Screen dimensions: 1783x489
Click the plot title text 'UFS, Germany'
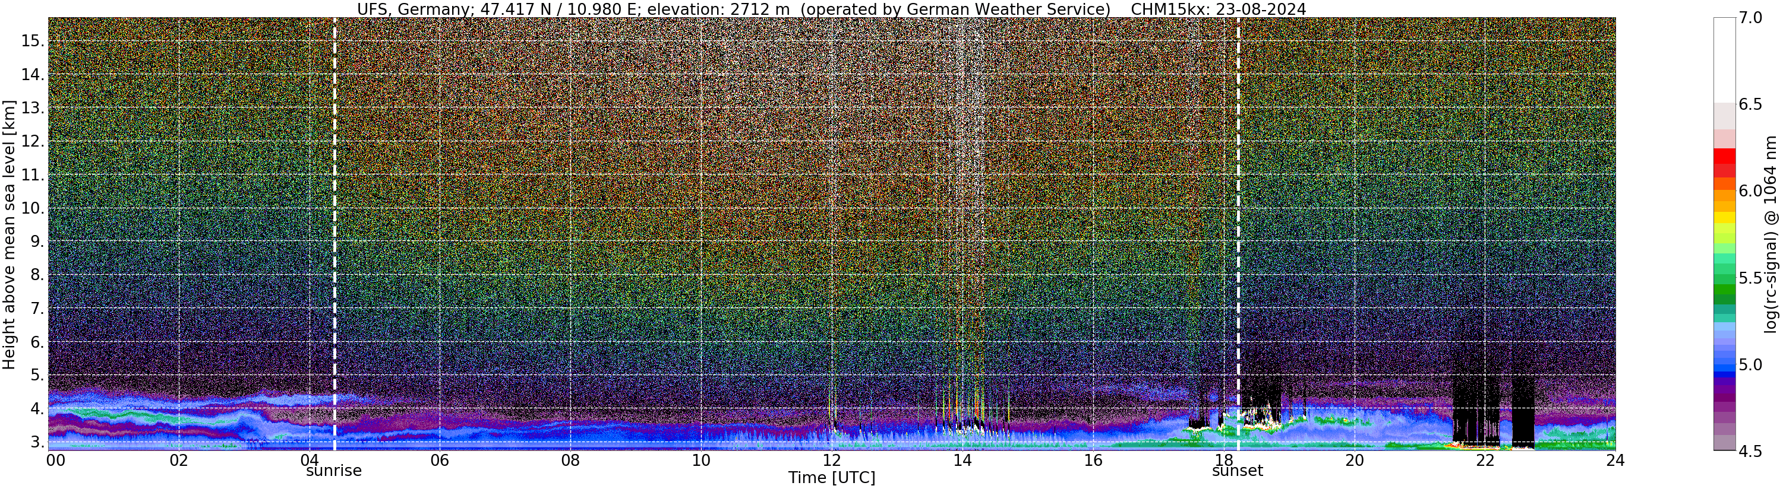tap(414, 9)
